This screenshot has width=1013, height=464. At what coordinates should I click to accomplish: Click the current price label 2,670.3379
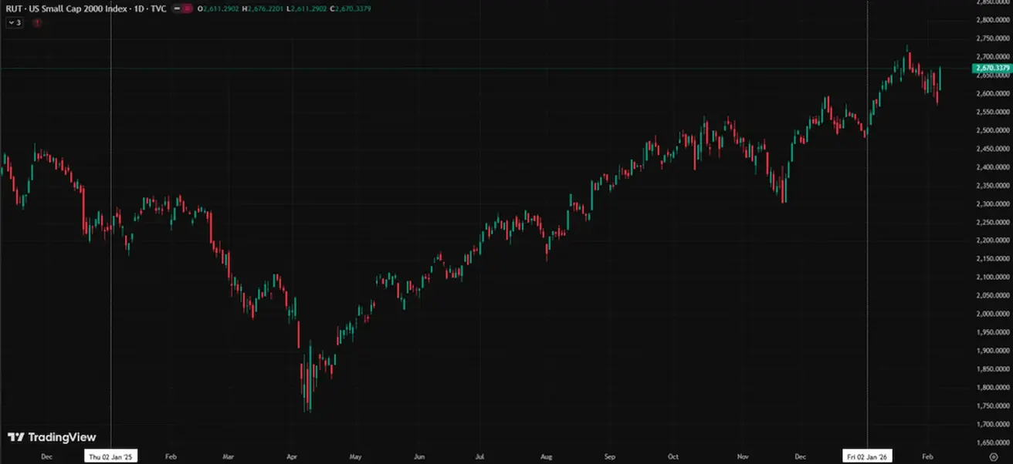click(x=992, y=69)
